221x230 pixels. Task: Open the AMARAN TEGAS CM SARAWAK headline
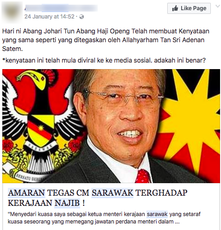(97, 198)
